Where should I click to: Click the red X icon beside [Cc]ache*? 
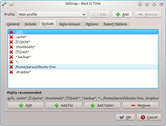tap(11, 42)
